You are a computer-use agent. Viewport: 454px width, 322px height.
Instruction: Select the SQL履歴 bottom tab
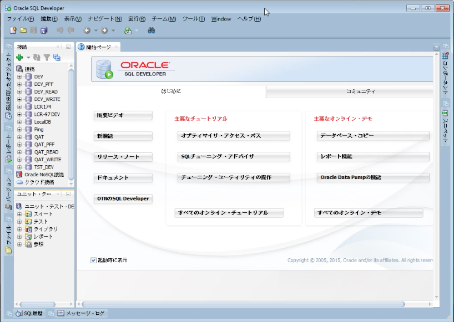point(29,313)
